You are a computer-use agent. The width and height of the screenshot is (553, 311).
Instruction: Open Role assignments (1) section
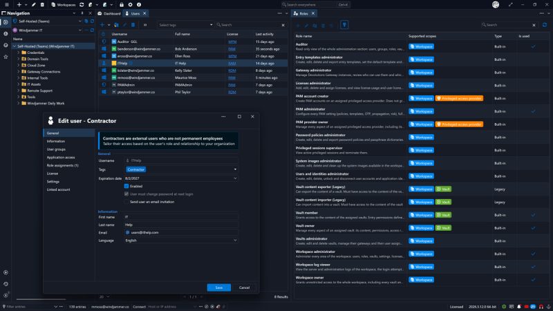click(62, 165)
